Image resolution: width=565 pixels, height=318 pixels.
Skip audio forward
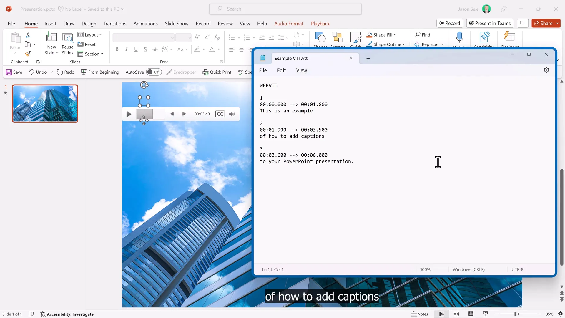pos(184,114)
